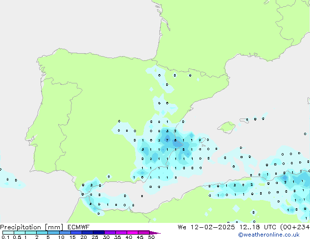The height and width of the screenshot is (239, 310).
Task: Click the '12..18 UTC' time range text
Action: pyautogui.click(x=257, y=227)
